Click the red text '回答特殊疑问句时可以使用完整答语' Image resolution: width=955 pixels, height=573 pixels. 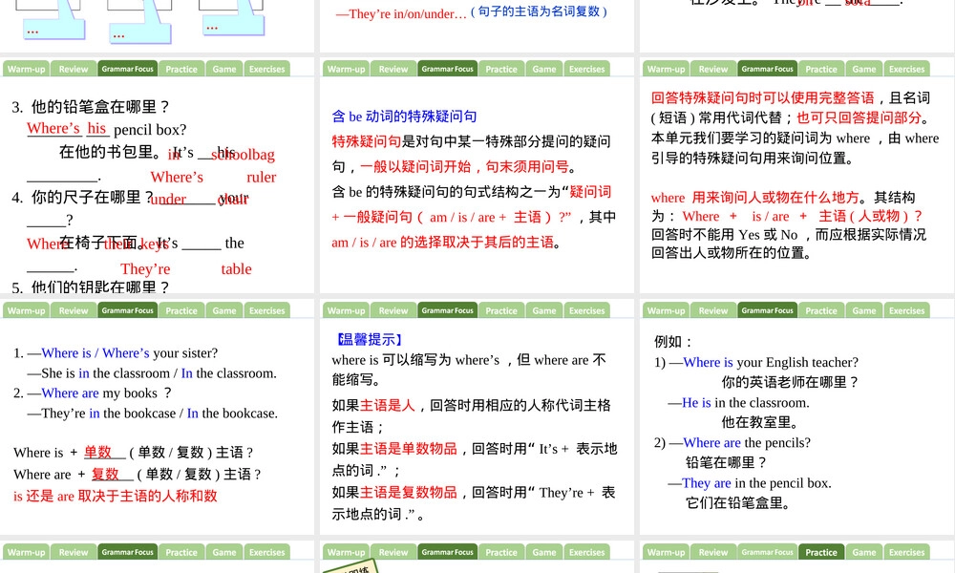pyautogui.click(x=762, y=98)
